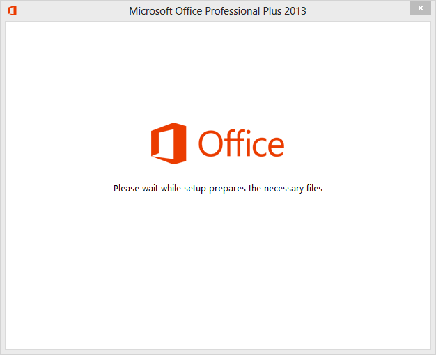Click the word Office in the window title
436x355 pixels.
tap(189, 11)
